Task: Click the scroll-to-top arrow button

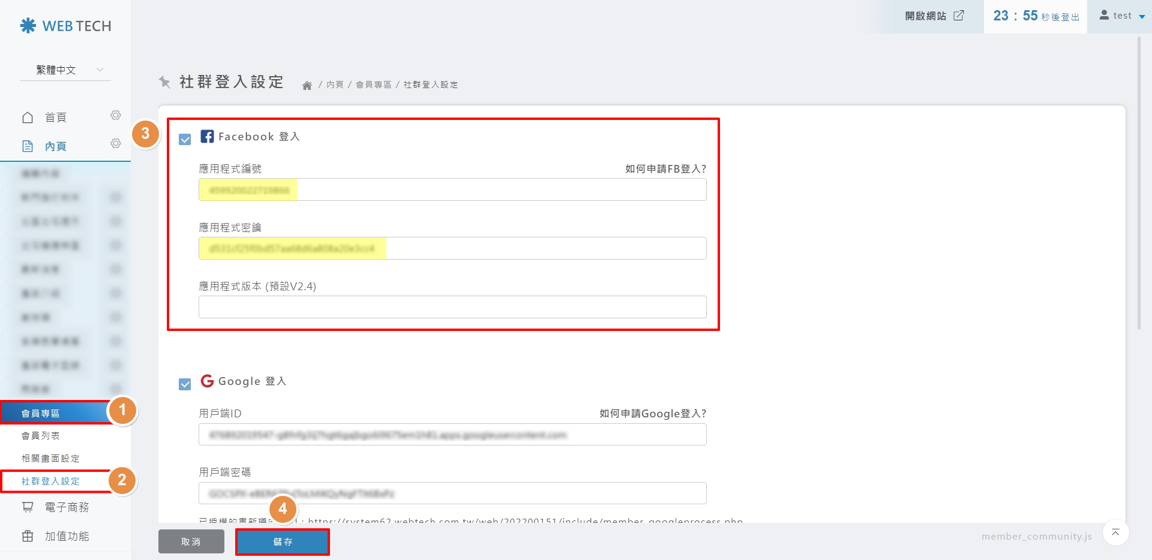Action: pos(1115,532)
